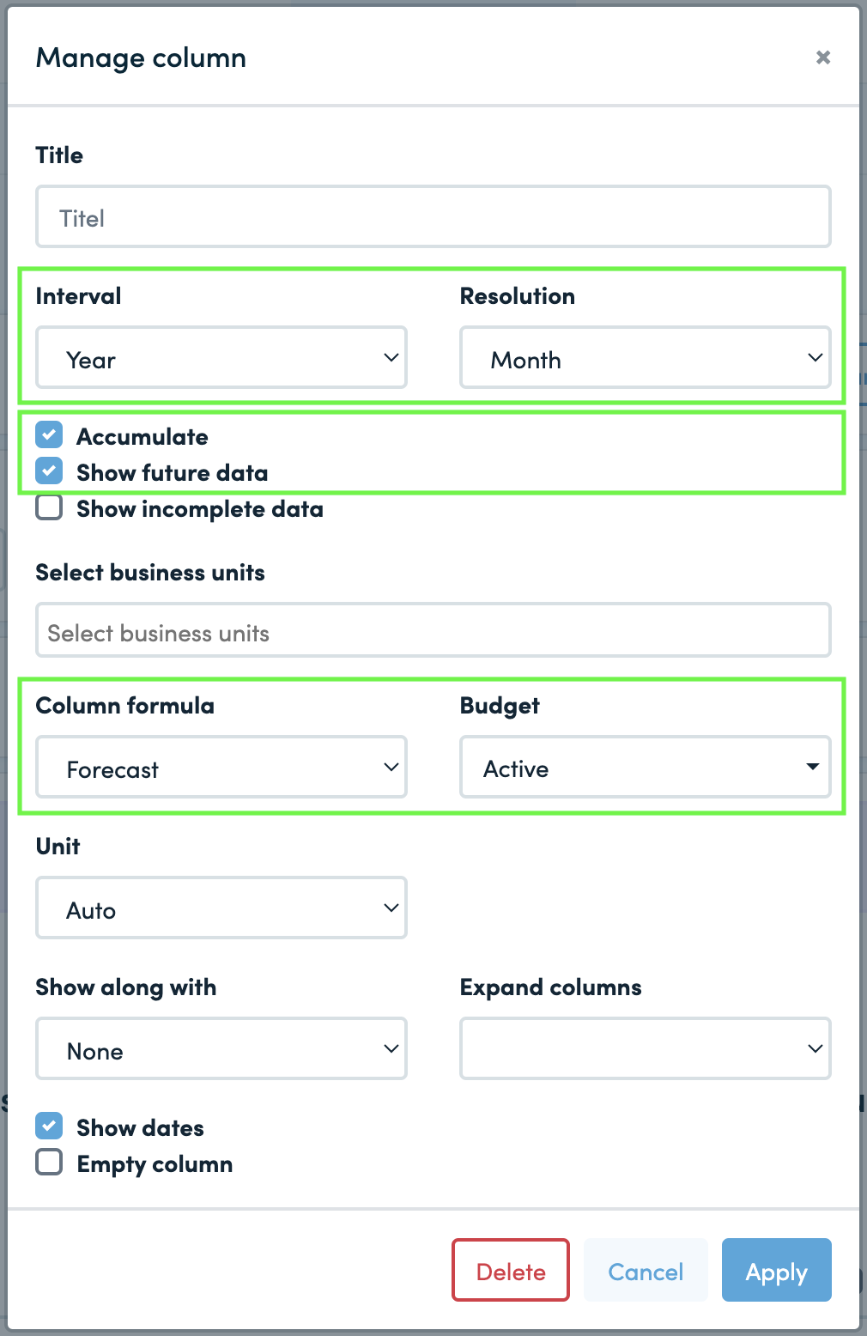Click the Cancel button

coord(646,1271)
